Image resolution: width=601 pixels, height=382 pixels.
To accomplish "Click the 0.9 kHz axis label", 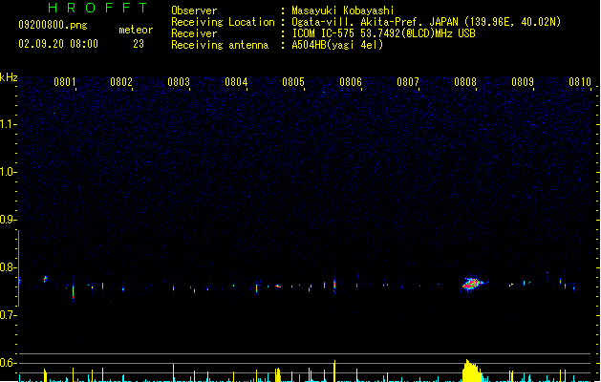I will coord(8,219).
